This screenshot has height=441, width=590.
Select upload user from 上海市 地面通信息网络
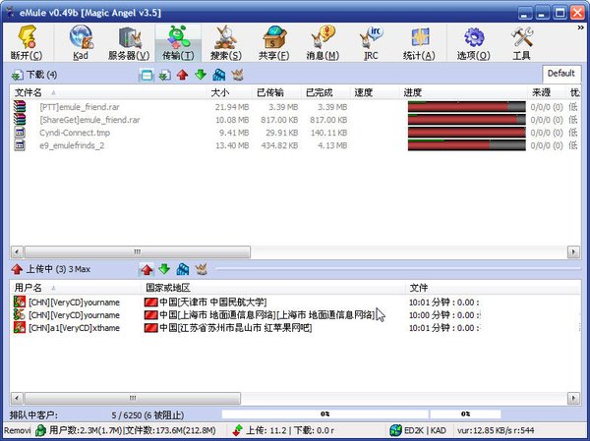(x=295, y=315)
